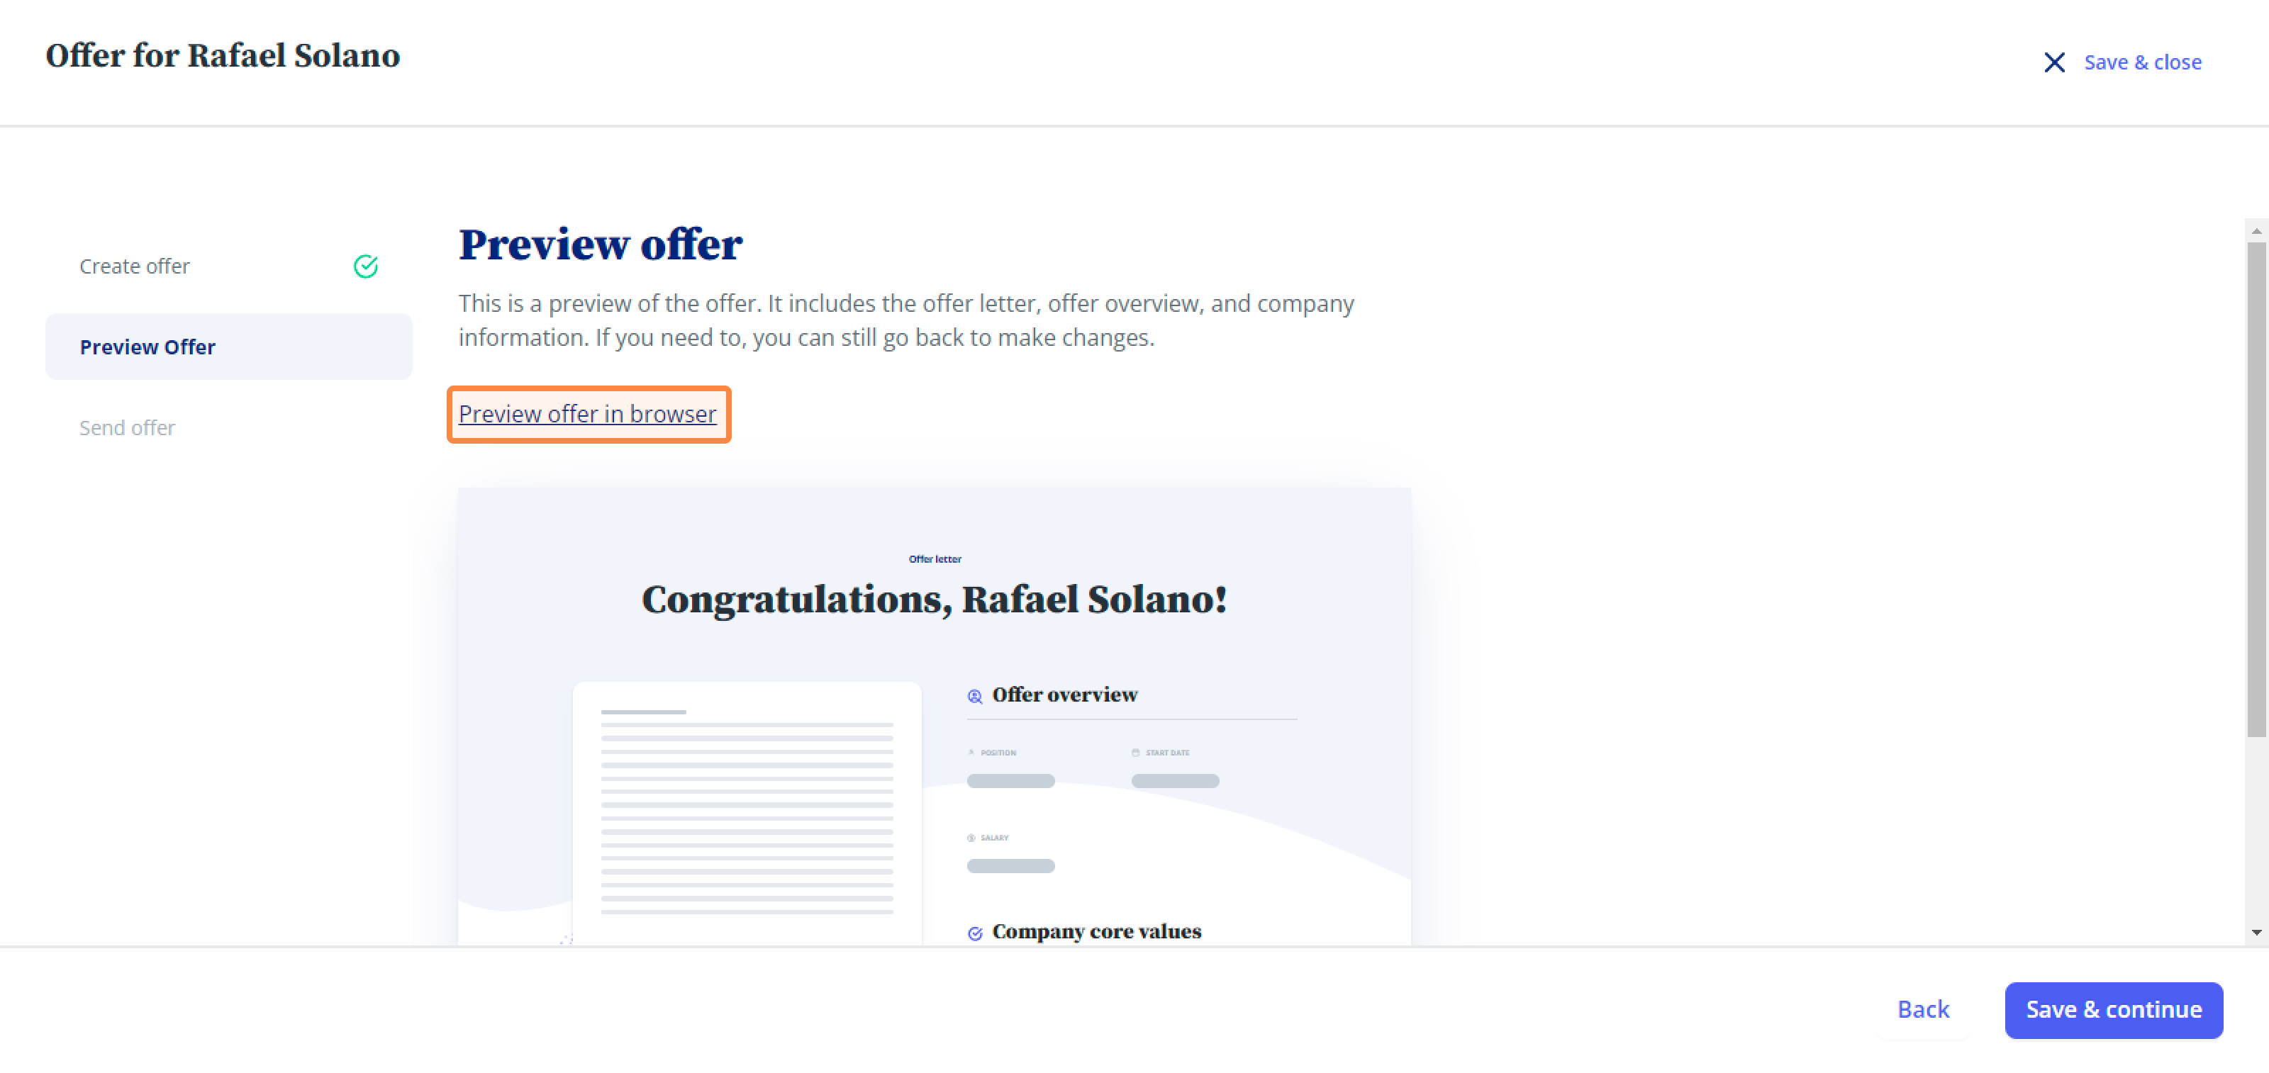Click the vertical scrollbar thumb
This screenshot has height=1073, width=2269.
(2256, 490)
